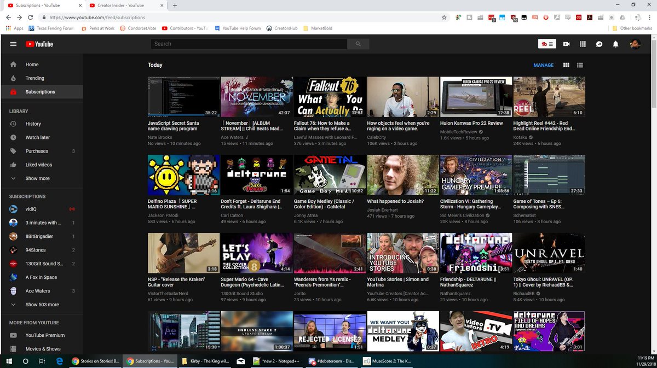Play the Fallout 76 claim video thumbnail
Image resolution: width=657 pixels, height=368 pixels.
(330, 97)
